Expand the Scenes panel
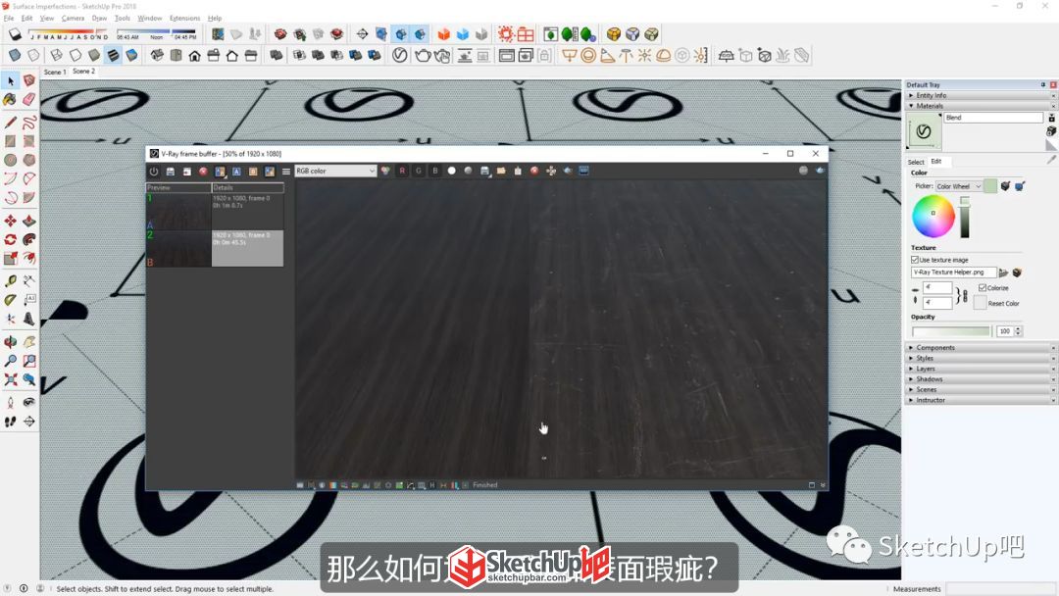The width and height of the screenshot is (1059, 596). point(980,389)
